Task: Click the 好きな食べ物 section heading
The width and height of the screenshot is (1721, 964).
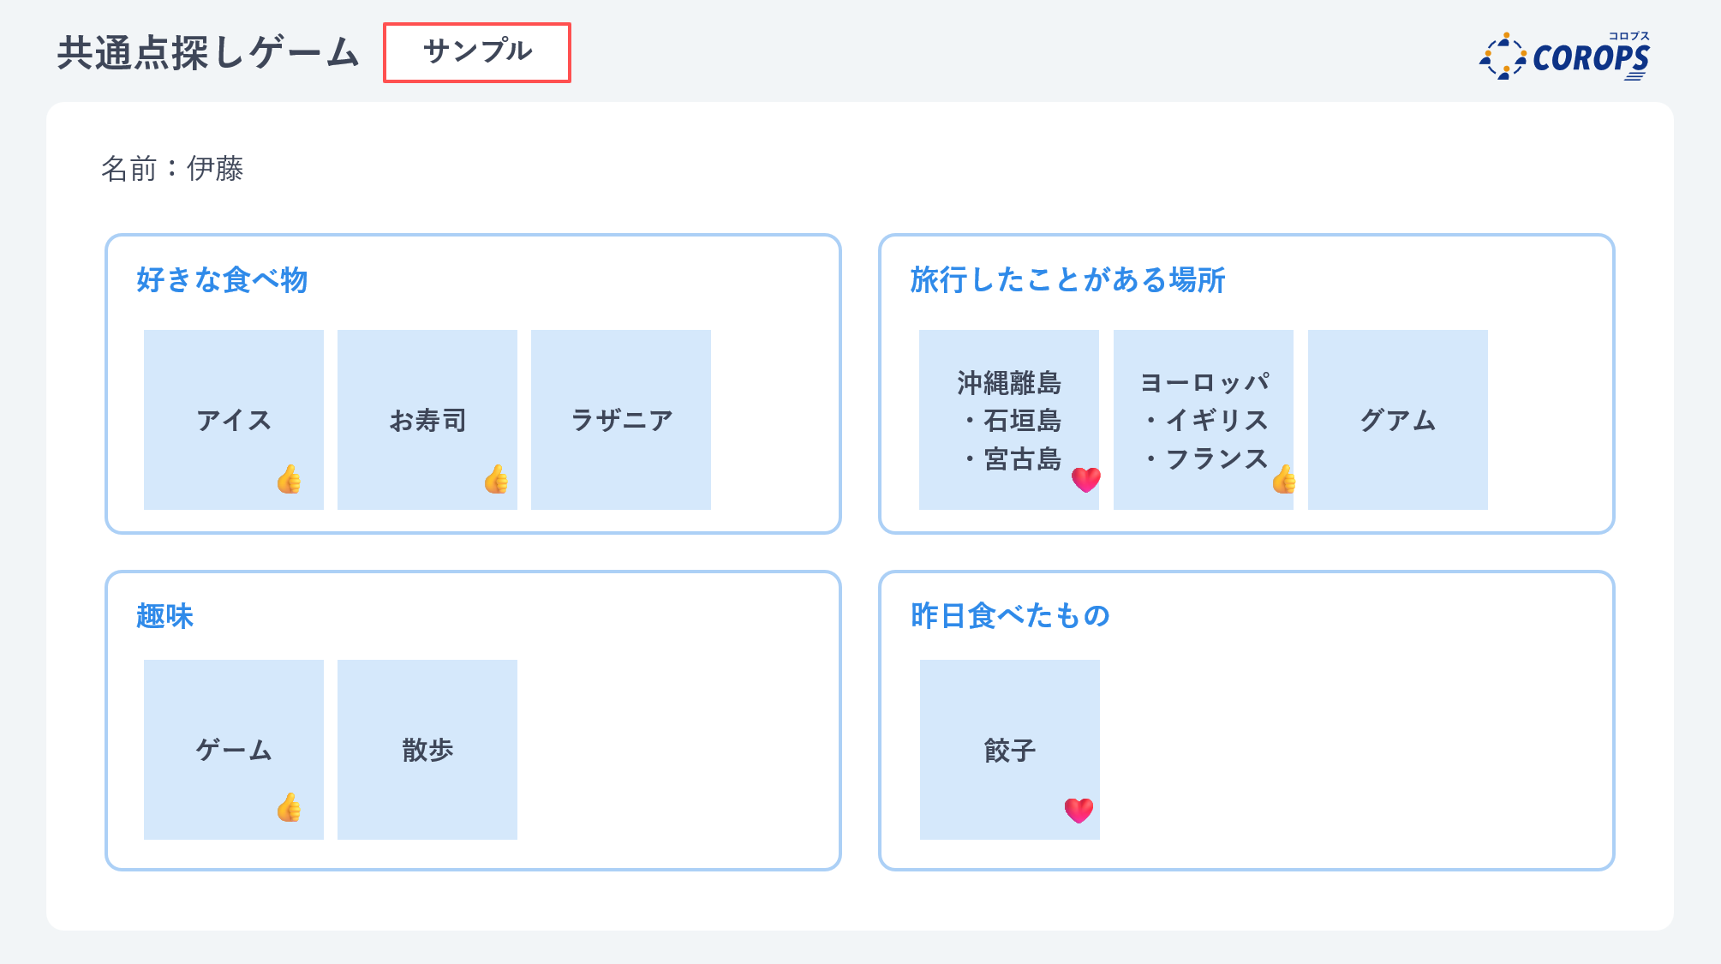Action: [x=222, y=279]
